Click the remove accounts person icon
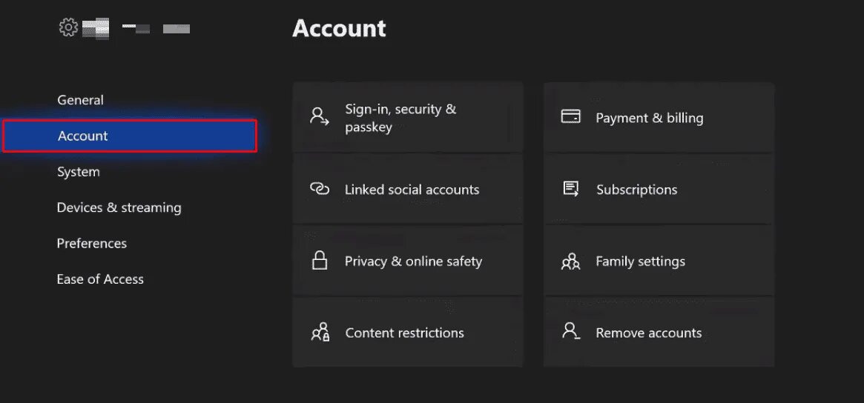864x403 pixels. 570,333
